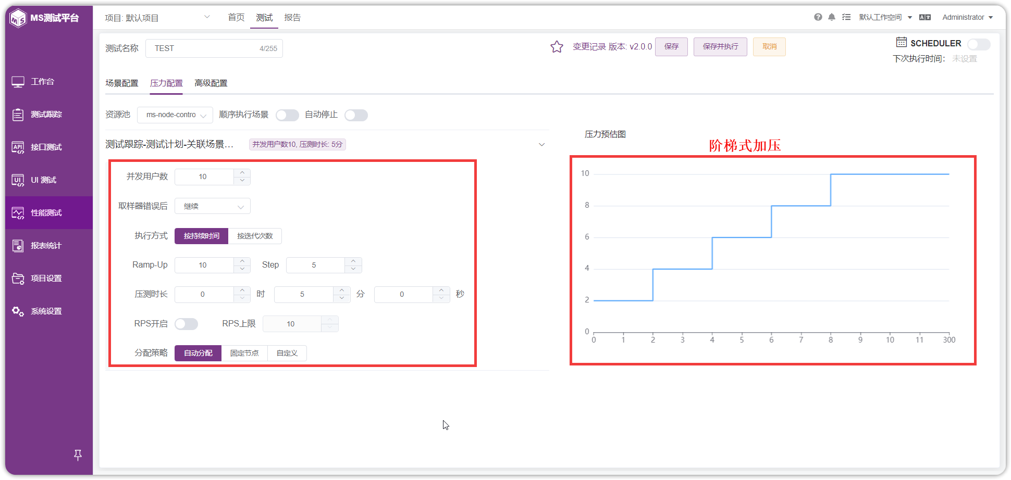Select 按迭代次数 execution mode

255,236
